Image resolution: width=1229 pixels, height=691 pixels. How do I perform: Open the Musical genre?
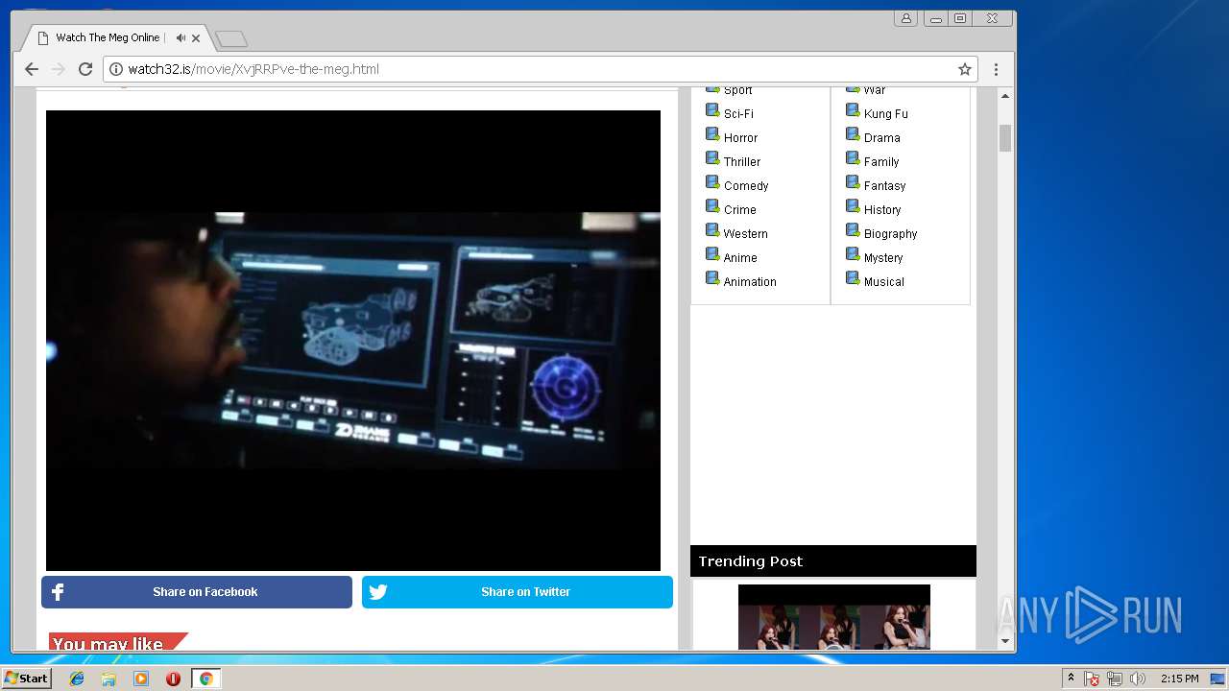pos(884,281)
